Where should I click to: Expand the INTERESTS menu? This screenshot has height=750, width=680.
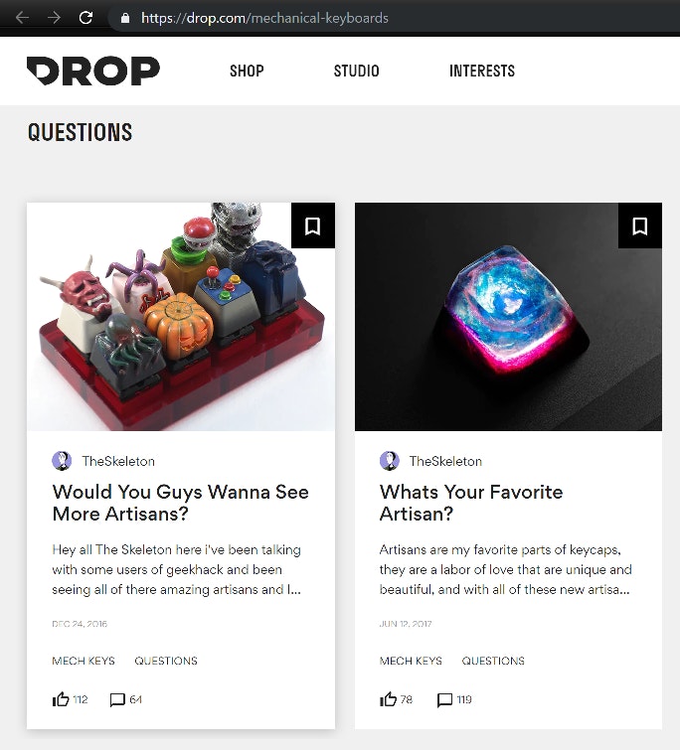coord(482,71)
